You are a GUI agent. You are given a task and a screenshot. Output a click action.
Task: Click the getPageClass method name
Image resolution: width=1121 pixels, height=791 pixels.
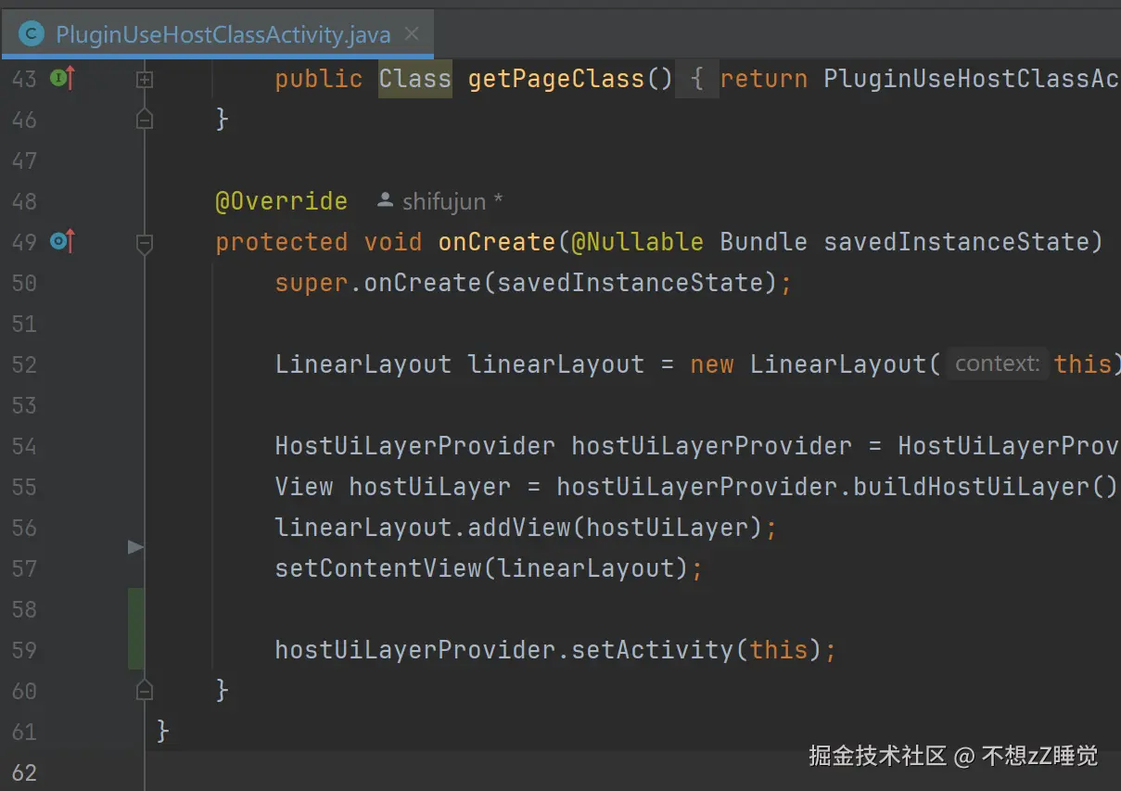[x=555, y=79]
